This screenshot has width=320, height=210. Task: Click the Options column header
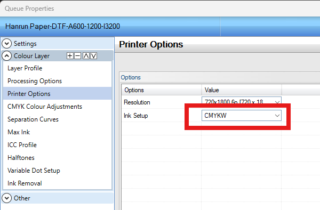(162, 90)
